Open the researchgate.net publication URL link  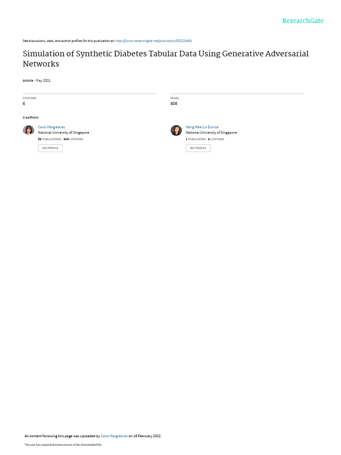[153, 41]
